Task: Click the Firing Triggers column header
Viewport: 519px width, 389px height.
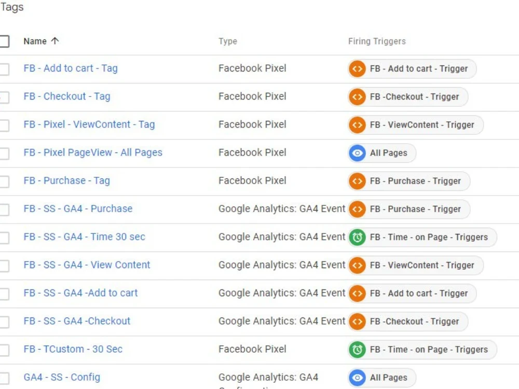Action: pos(377,41)
